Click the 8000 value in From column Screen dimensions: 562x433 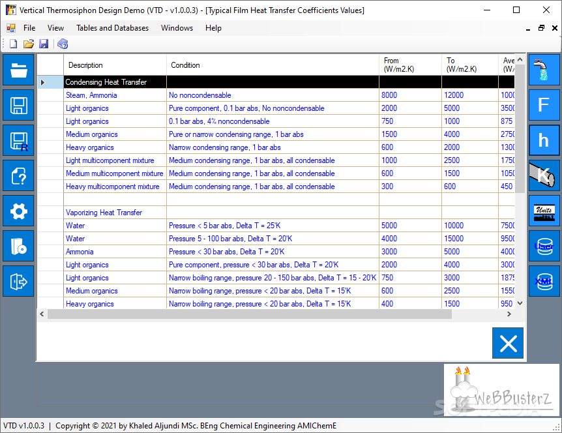(410, 95)
